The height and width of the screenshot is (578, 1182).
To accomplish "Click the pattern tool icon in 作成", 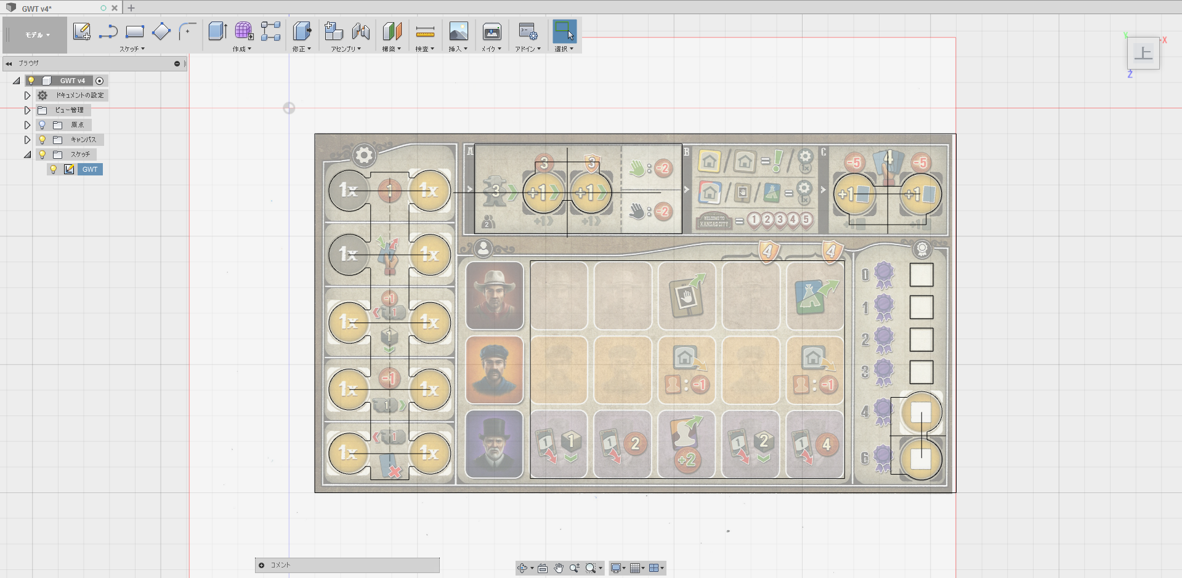I will [270, 31].
